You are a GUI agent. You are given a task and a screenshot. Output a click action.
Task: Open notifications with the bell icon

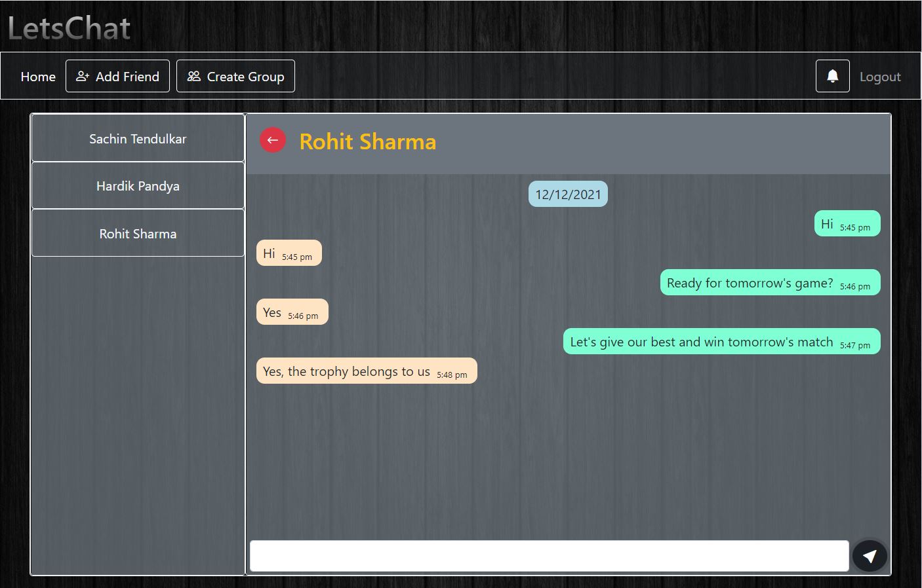[832, 76]
